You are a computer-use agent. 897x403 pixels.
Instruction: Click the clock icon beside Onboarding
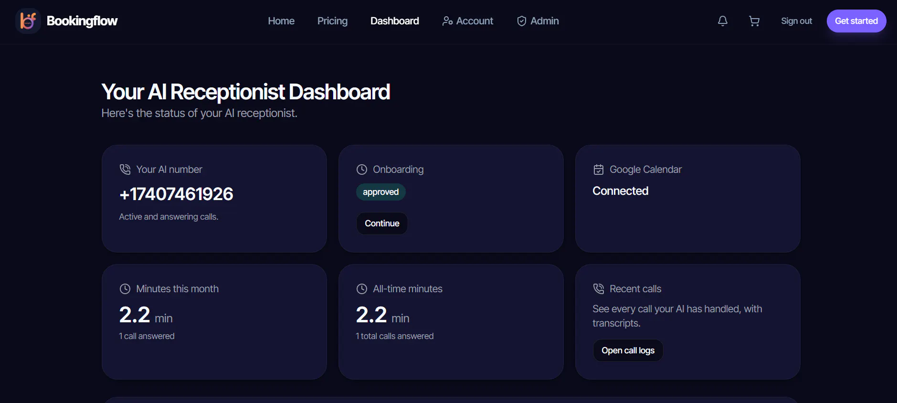pos(362,170)
